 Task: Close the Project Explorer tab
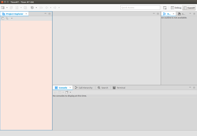(26, 14)
